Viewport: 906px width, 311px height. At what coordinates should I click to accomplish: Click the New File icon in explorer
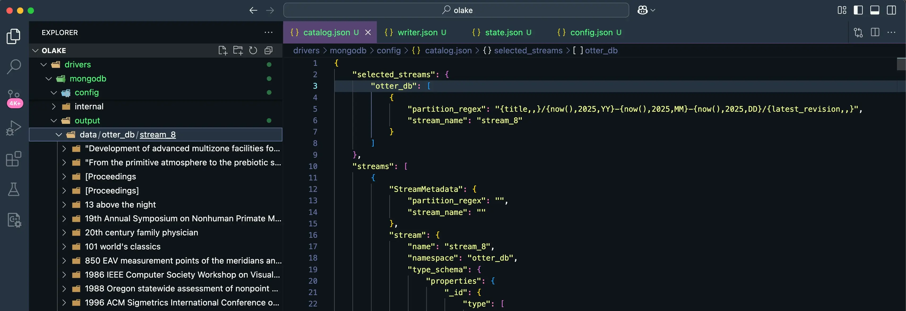click(223, 50)
